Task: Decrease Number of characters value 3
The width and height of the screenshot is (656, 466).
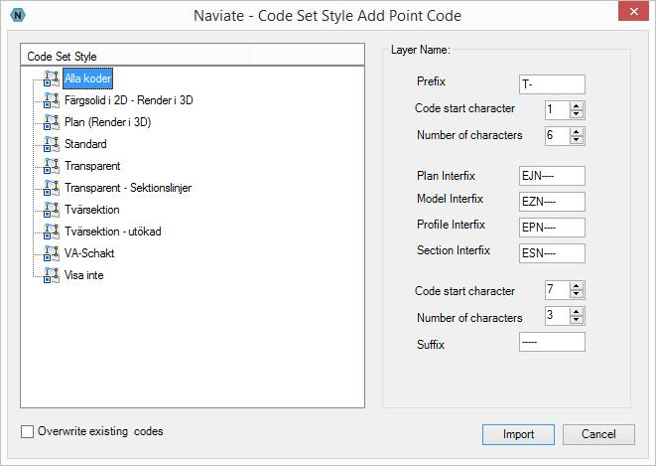Action: (577, 320)
